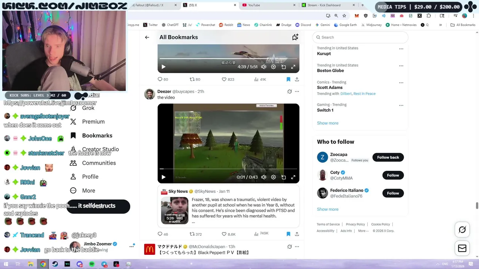Open settings gear on the top video
This screenshot has width=479, height=269.
point(274,67)
